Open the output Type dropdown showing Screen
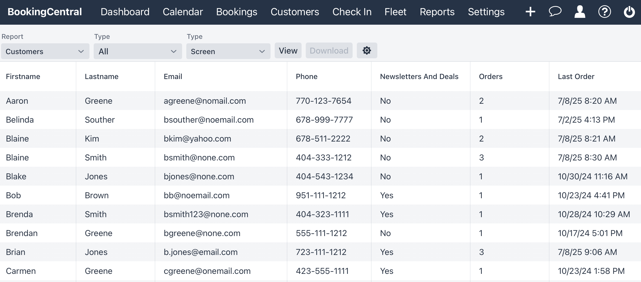Screen dimensions: 641x282 228,51
